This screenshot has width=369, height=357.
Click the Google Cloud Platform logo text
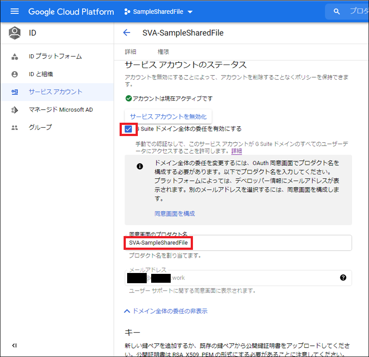[x=71, y=12]
